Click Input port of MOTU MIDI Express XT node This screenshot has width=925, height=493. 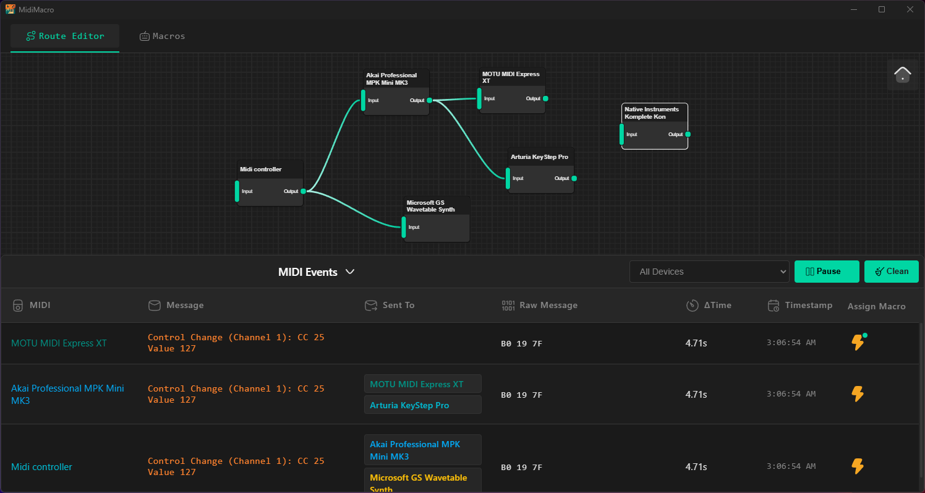coord(479,98)
